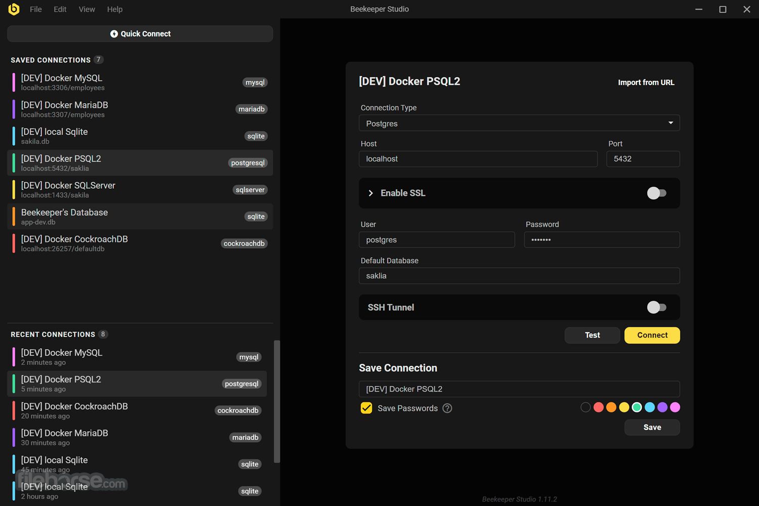Image resolution: width=759 pixels, height=506 pixels.
Task: Open the Connection Type dropdown
Action: coord(519,123)
